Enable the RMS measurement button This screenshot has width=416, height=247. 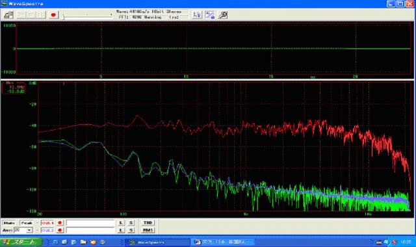pyautogui.click(x=148, y=230)
